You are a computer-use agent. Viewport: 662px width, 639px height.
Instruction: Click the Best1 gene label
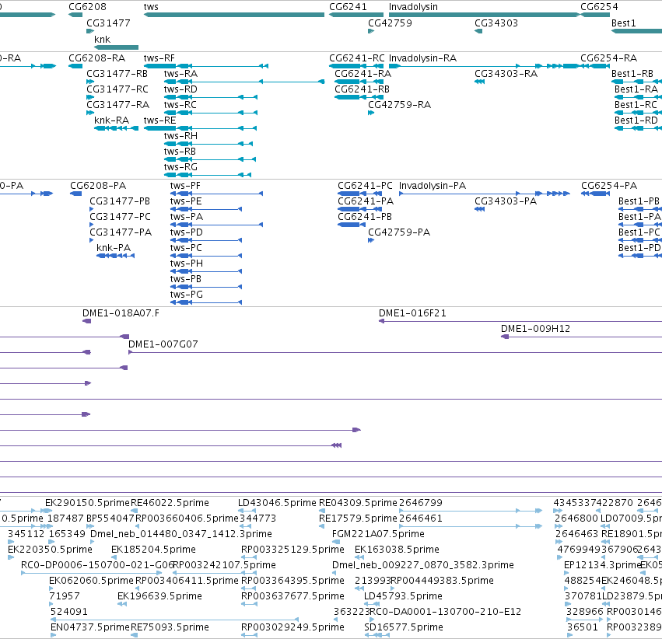[624, 23]
